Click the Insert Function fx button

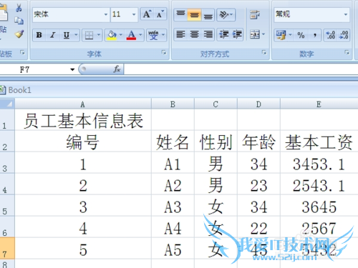[117, 69]
